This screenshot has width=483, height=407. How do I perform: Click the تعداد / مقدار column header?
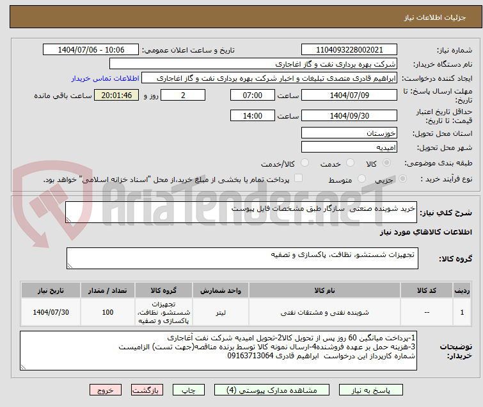107,290
